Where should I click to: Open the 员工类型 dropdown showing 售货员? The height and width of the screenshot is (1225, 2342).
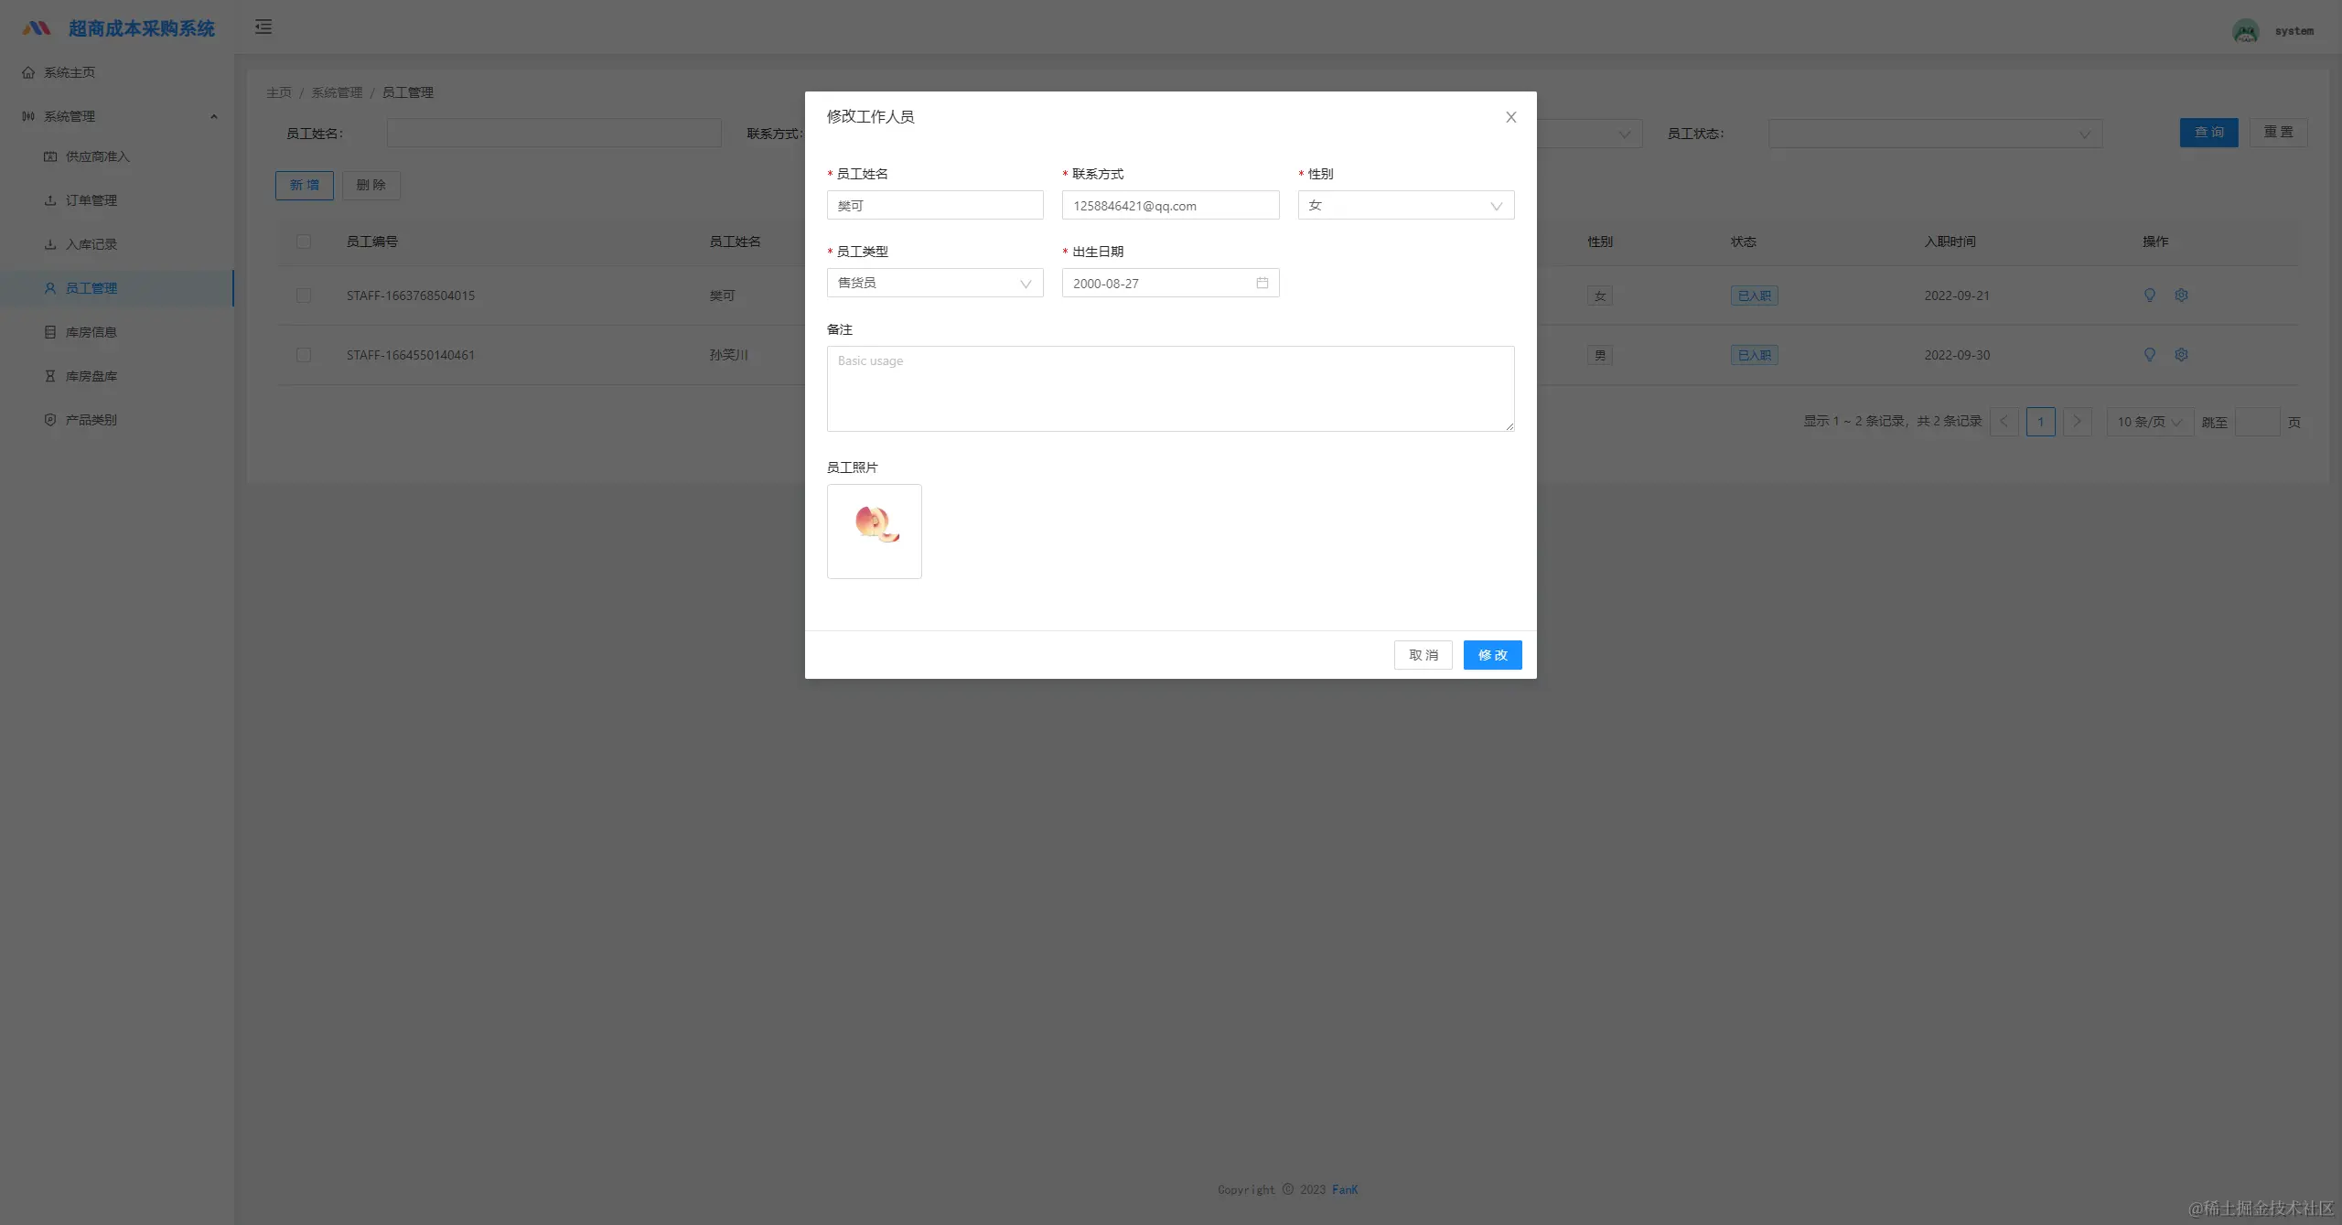[x=934, y=283]
